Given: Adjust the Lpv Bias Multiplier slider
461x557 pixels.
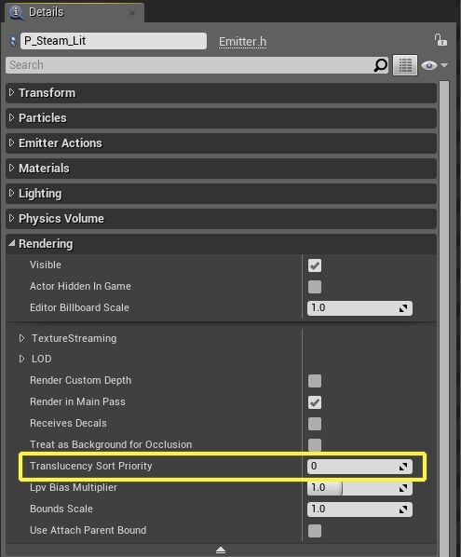Looking at the screenshot, I should pyautogui.click(x=359, y=488).
